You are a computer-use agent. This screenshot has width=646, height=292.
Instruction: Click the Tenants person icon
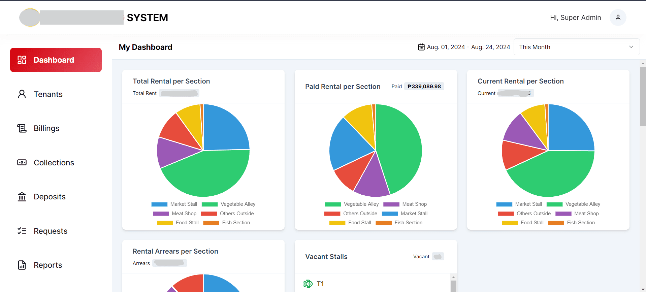pos(22,94)
